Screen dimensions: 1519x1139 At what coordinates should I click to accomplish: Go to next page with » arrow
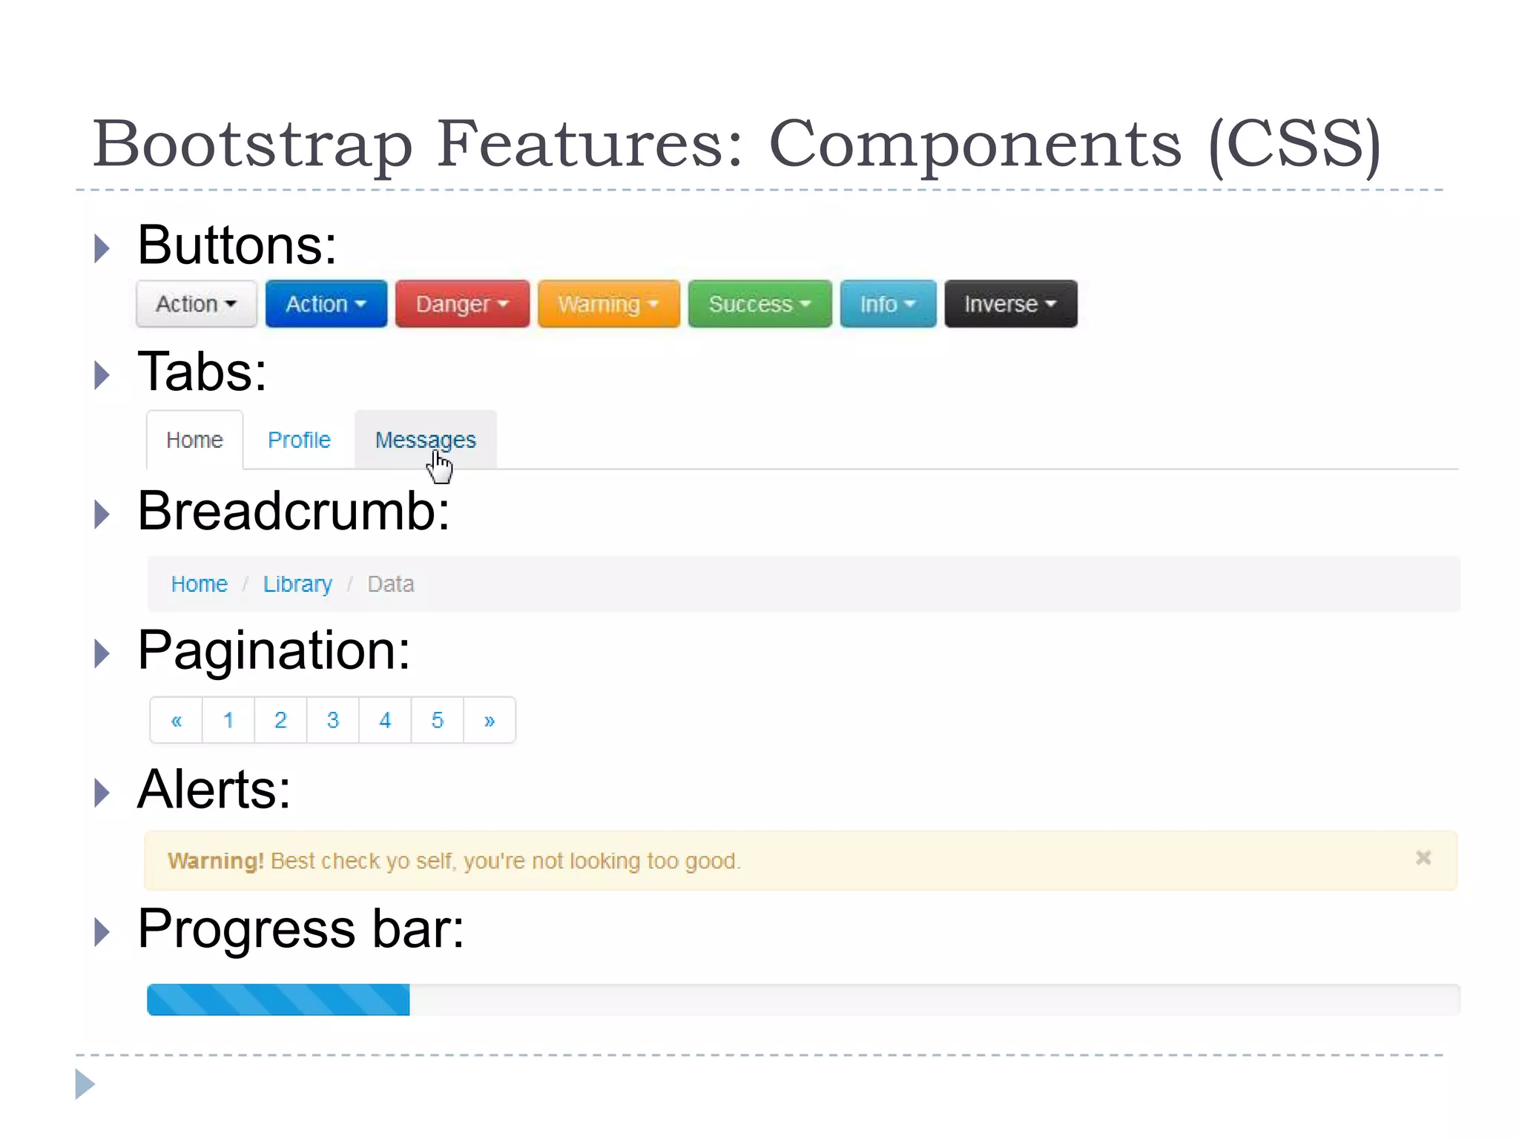click(x=490, y=720)
